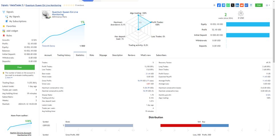275x136 pixels.
Task: Click the yellow Favorites star icon
Action: coord(4,26)
